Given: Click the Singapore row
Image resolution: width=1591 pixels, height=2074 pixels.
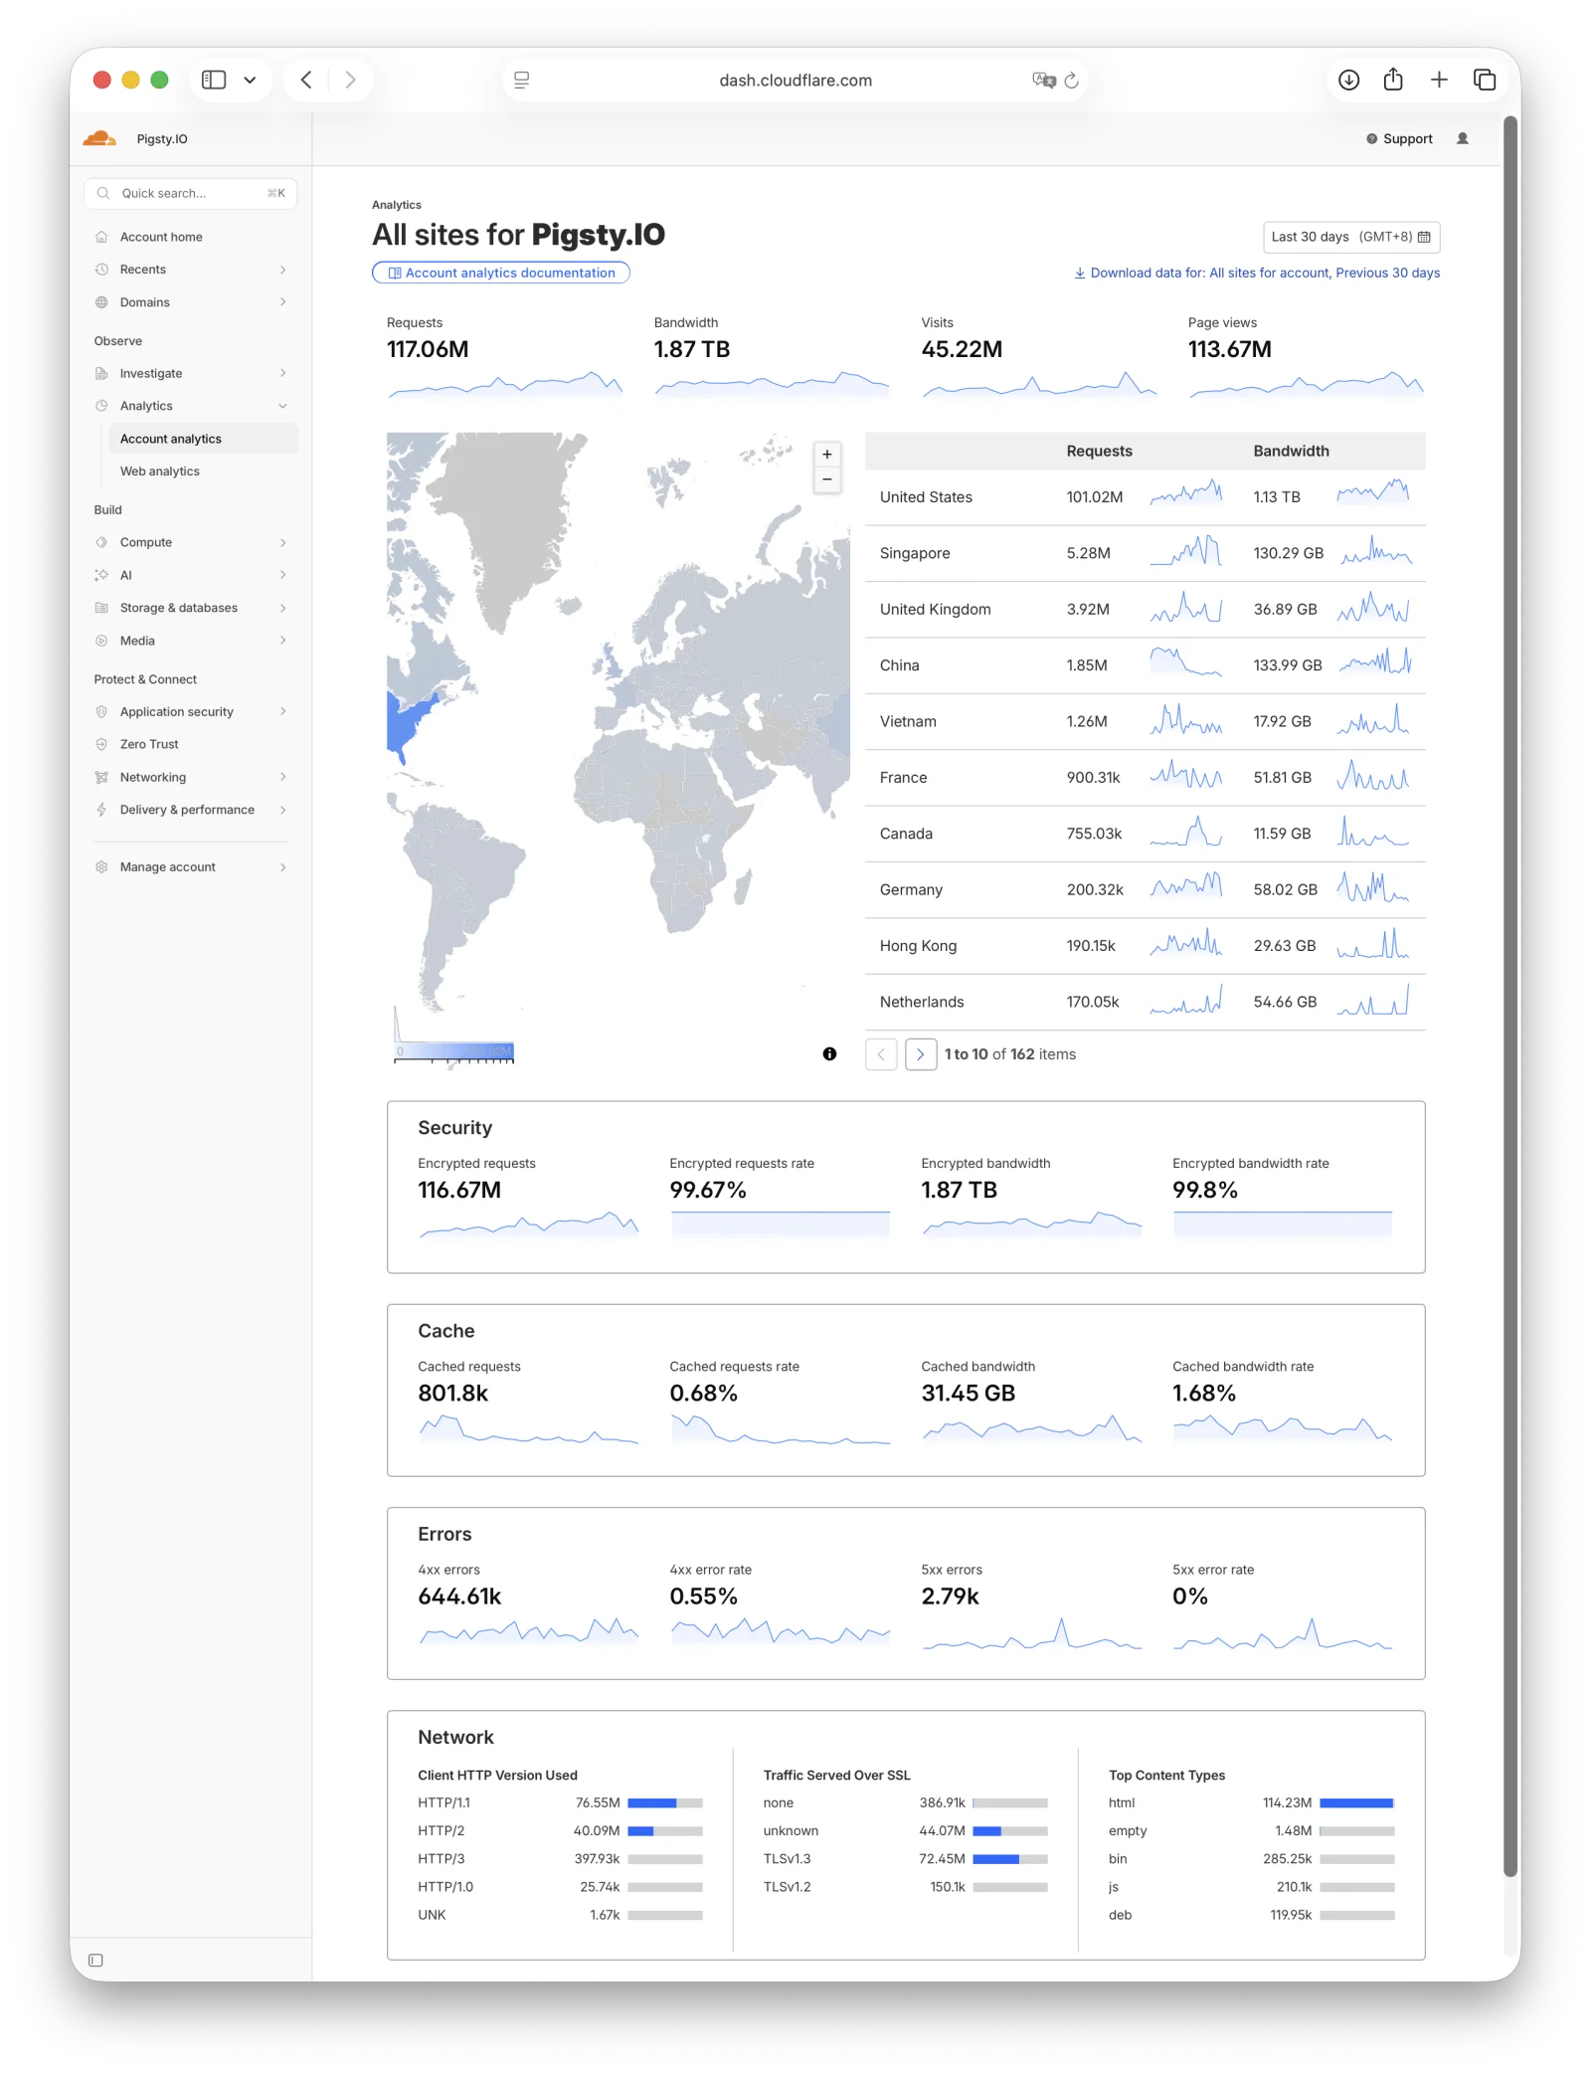Looking at the screenshot, I should pos(1146,553).
